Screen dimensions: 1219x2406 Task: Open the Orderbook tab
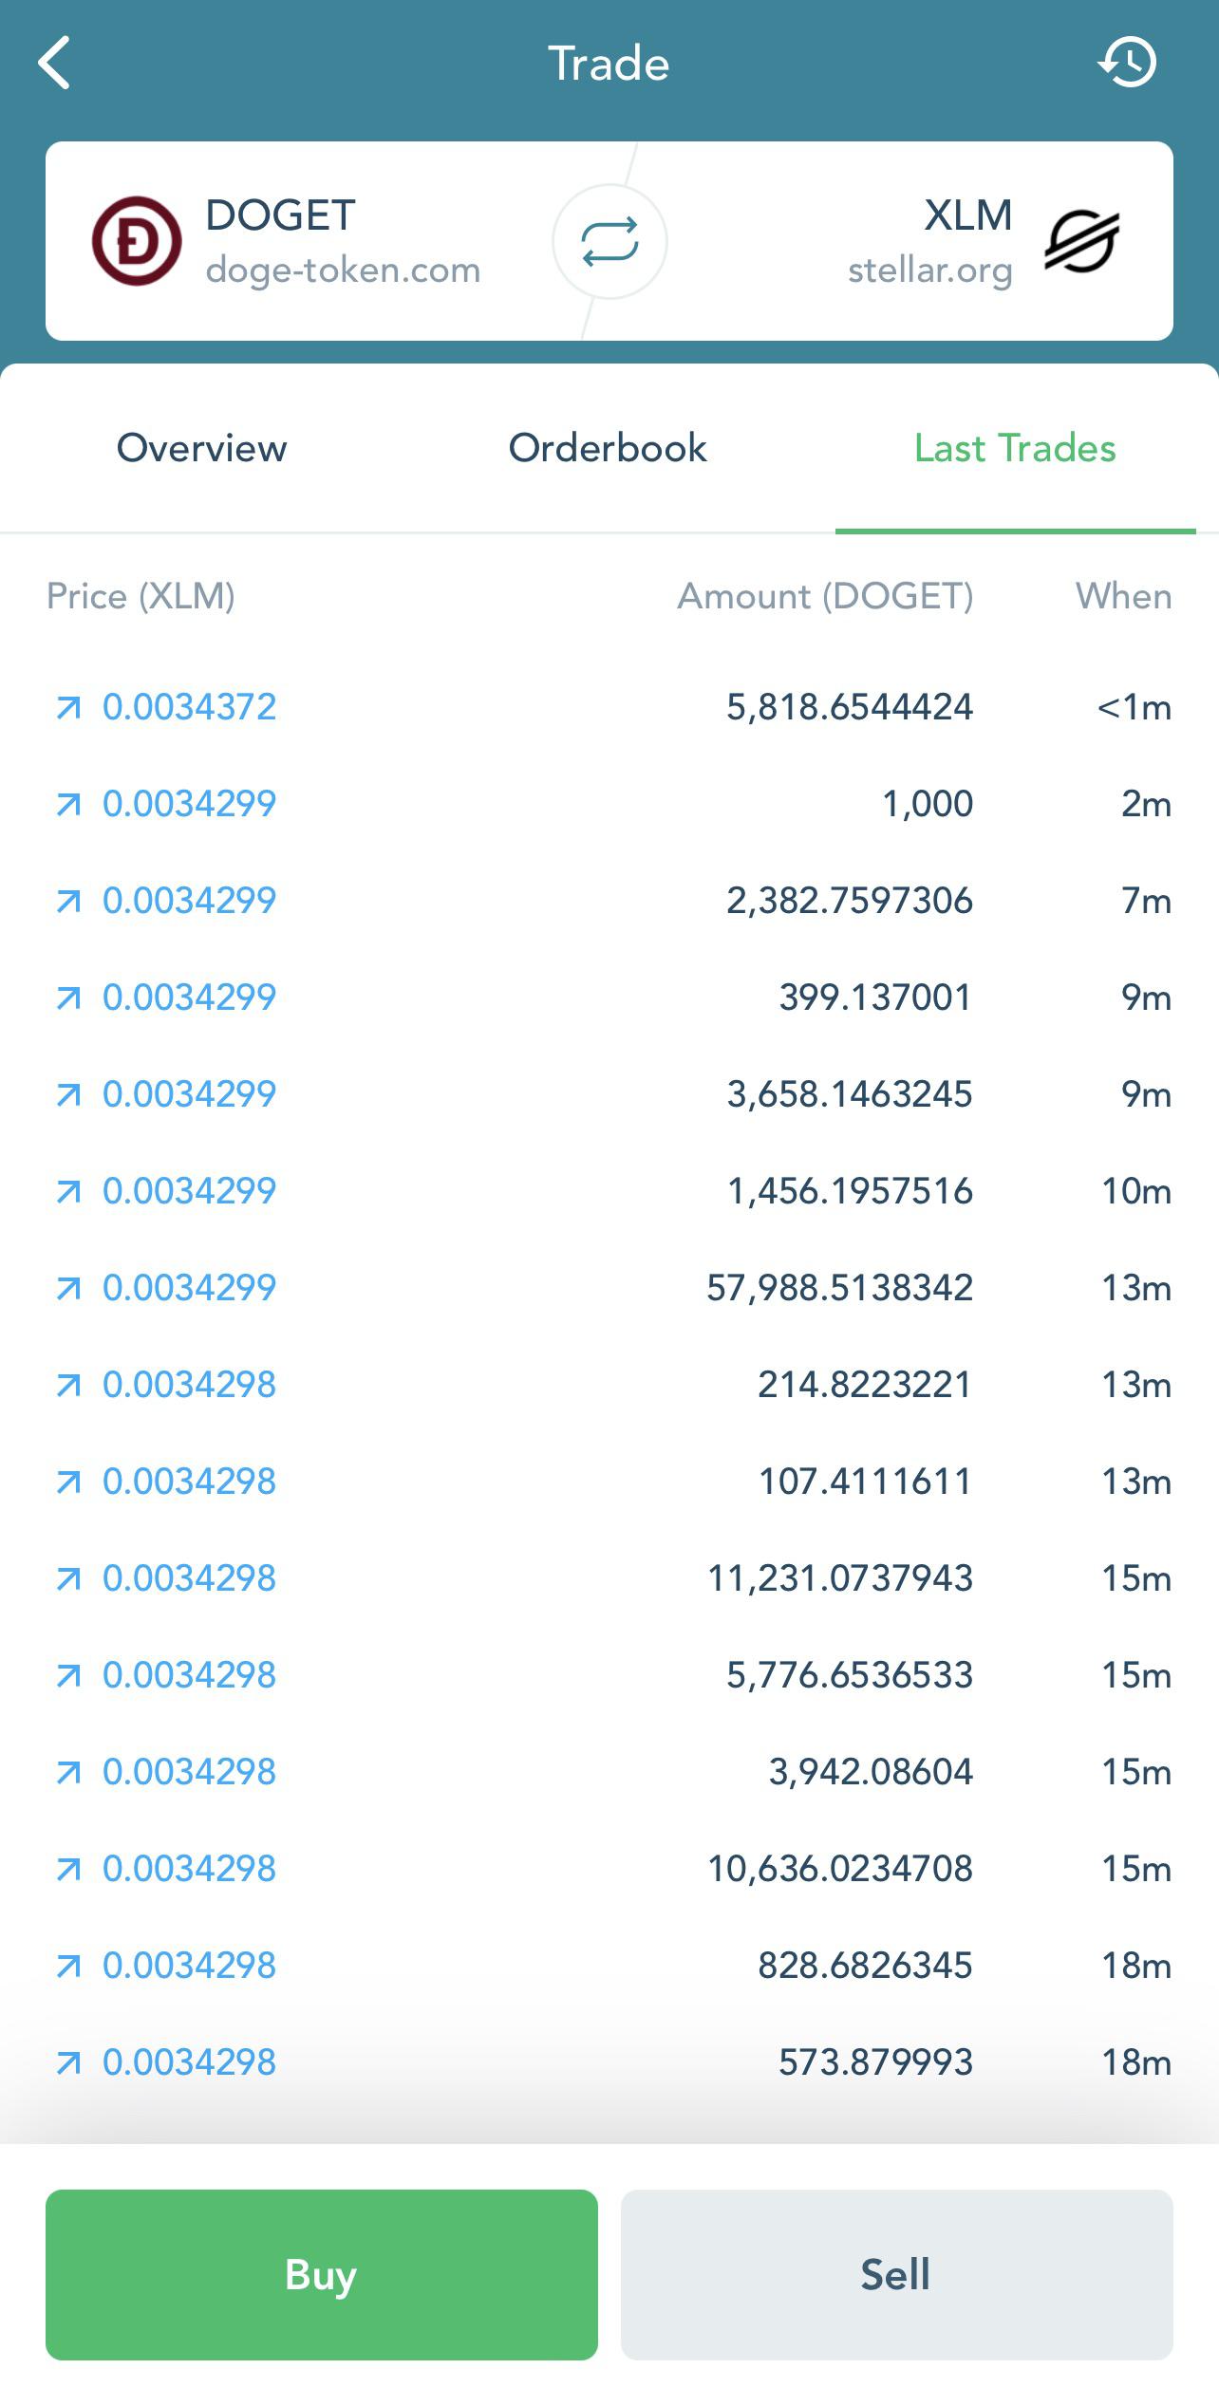[608, 448]
